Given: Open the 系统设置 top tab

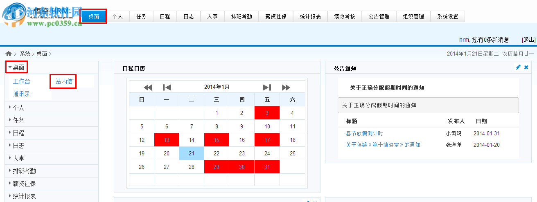Looking at the screenshot, I should 447,16.
